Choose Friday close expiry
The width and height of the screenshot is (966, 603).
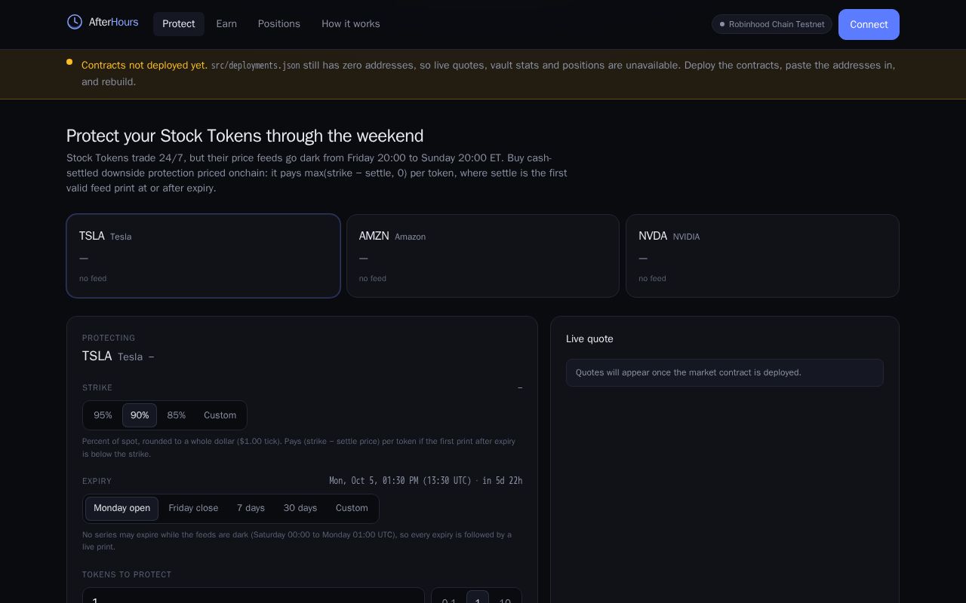(x=193, y=508)
